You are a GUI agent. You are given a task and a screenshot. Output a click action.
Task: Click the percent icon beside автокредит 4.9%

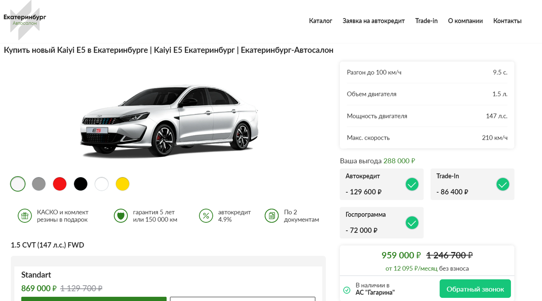(206, 216)
